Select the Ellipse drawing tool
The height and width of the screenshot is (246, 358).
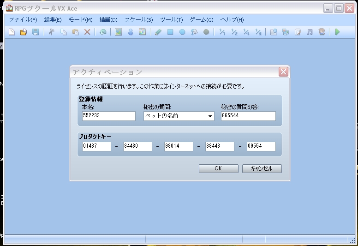pos(182,32)
